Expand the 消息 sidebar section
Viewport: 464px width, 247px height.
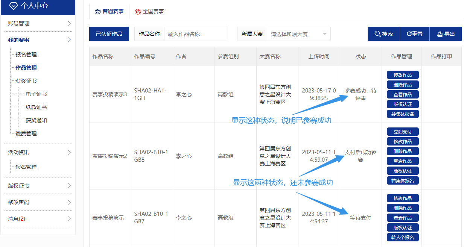(40, 219)
